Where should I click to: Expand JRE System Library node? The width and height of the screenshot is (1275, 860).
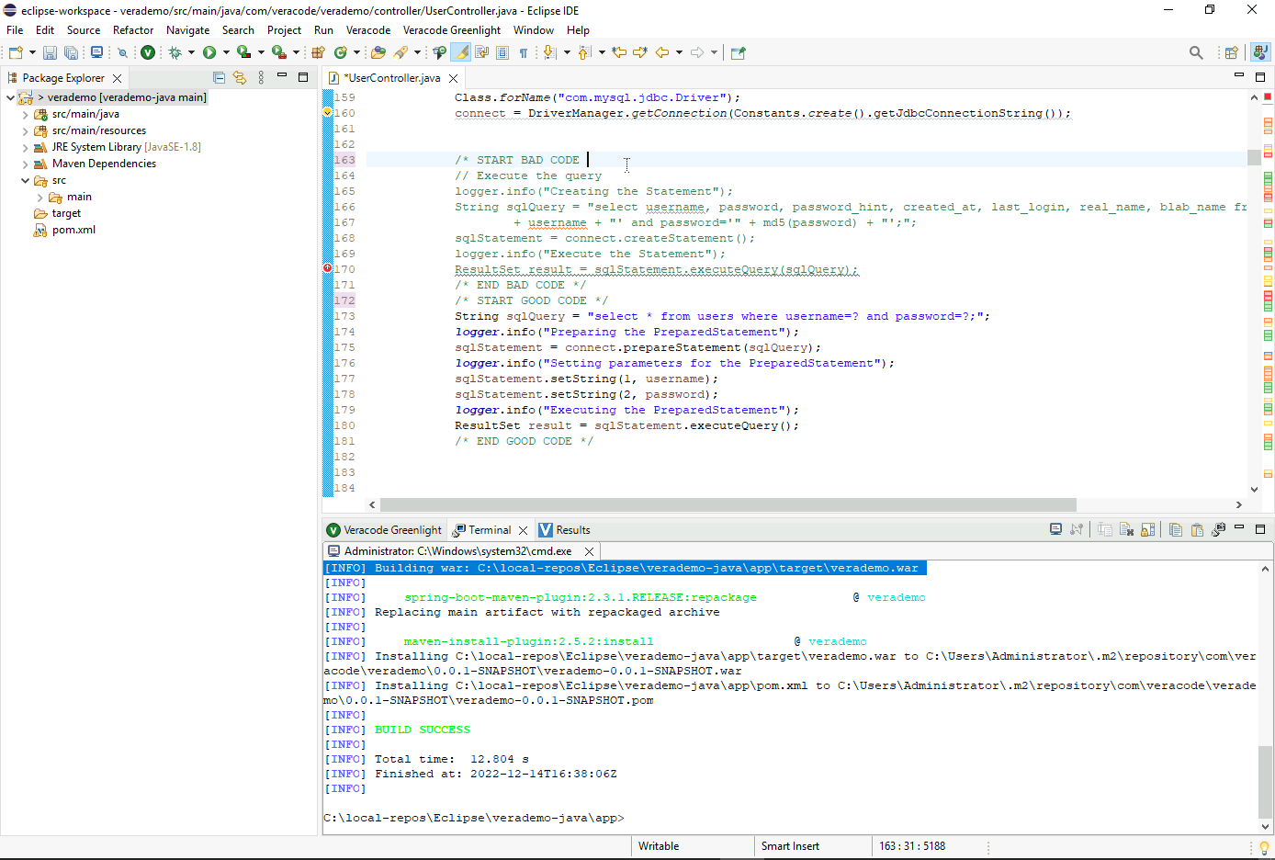[25, 148]
